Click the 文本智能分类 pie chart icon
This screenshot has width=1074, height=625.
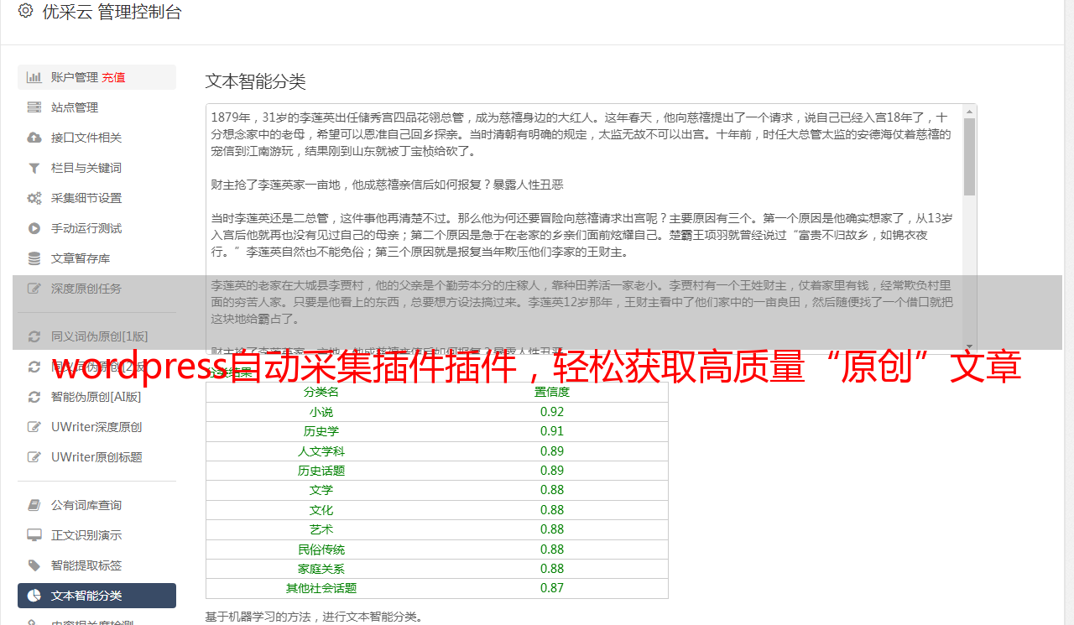[34, 596]
